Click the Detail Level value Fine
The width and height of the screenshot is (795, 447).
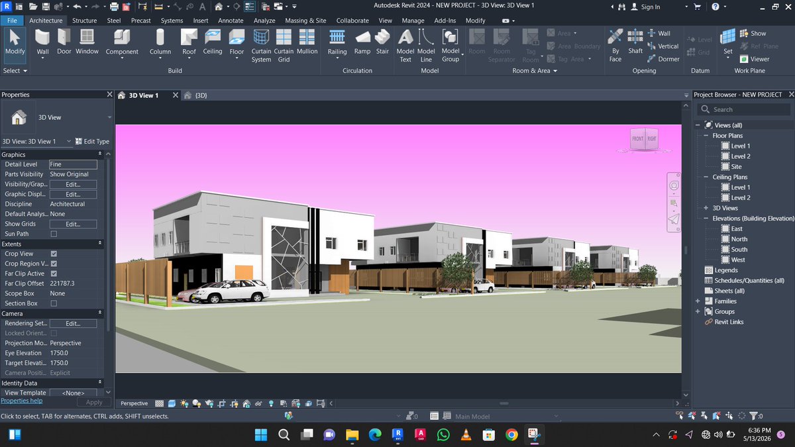(x=73, y=164)
